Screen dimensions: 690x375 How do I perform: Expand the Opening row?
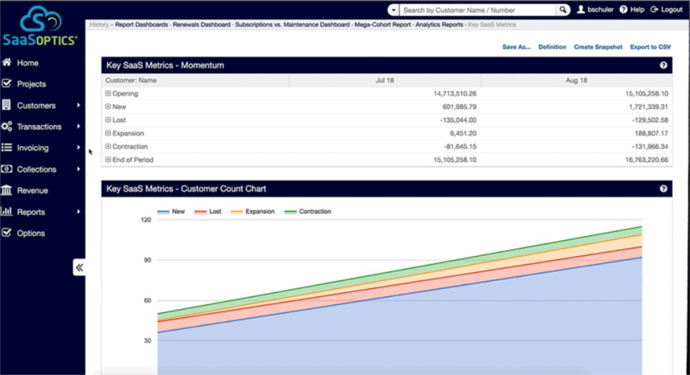point(108,93)
